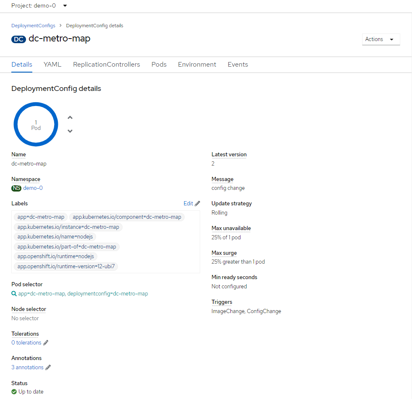Open the Actions dropdown menu
412x399 pixels.
coord(381,39)
